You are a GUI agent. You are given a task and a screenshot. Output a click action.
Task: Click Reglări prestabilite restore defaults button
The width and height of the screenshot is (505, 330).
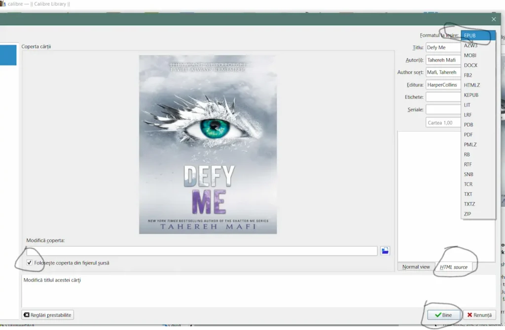point(48,315)
